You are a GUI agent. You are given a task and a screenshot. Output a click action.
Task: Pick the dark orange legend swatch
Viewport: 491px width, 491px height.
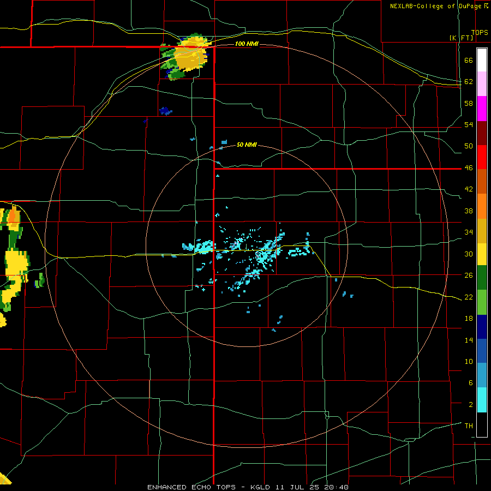click(x=482, y=182)
